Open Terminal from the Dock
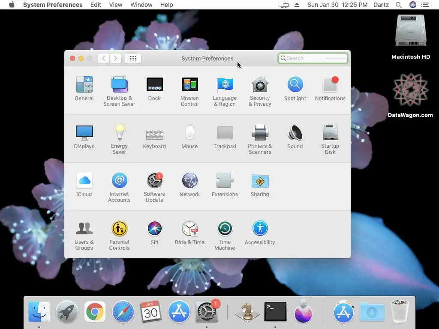439x329 pixels. [x=275, y=312]
